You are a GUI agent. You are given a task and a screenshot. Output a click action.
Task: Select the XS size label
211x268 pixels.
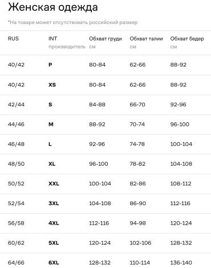[x=52, y=85]
